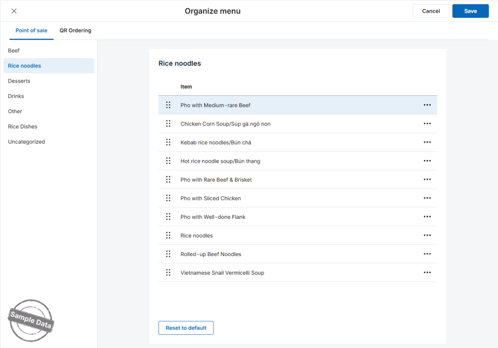
Task: Open more options for Pho with Rare Beef & Brisket
Action: click(x=427, y=179)
